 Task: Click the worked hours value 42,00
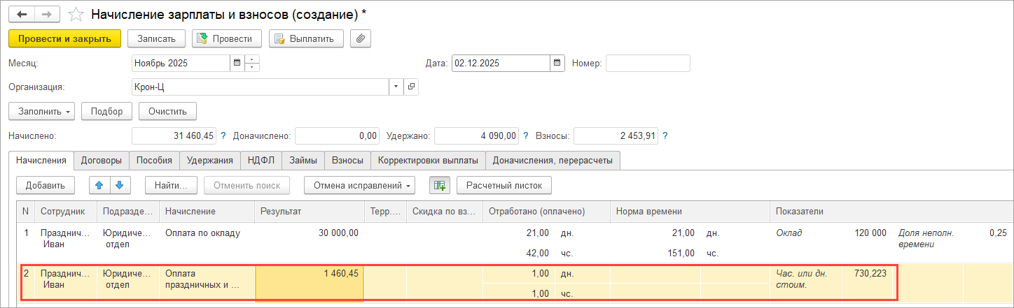coord(538,254)
